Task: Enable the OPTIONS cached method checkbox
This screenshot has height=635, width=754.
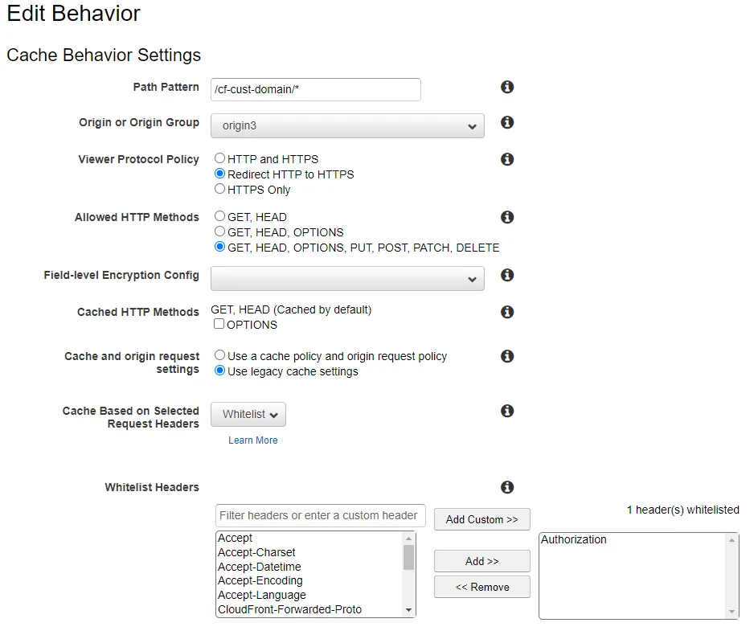Action: pyautogui.click(x=219, y=325)
